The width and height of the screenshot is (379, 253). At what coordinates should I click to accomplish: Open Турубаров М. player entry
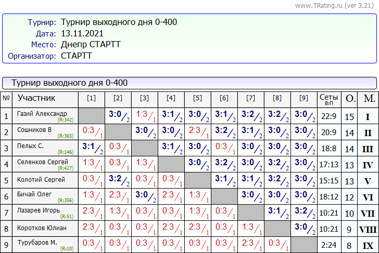click(38, 243)
